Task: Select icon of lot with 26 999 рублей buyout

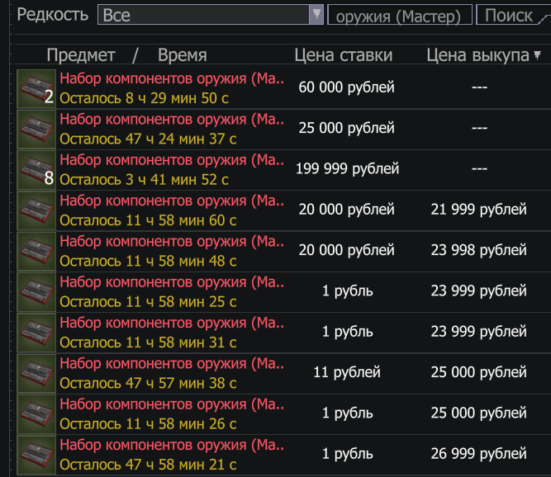Action: tap(36, 454)
